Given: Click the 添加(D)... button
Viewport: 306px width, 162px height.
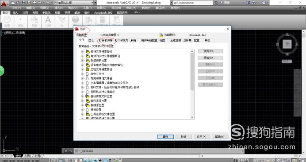Looking at the screenshot, I should click(x=210, y=58).
